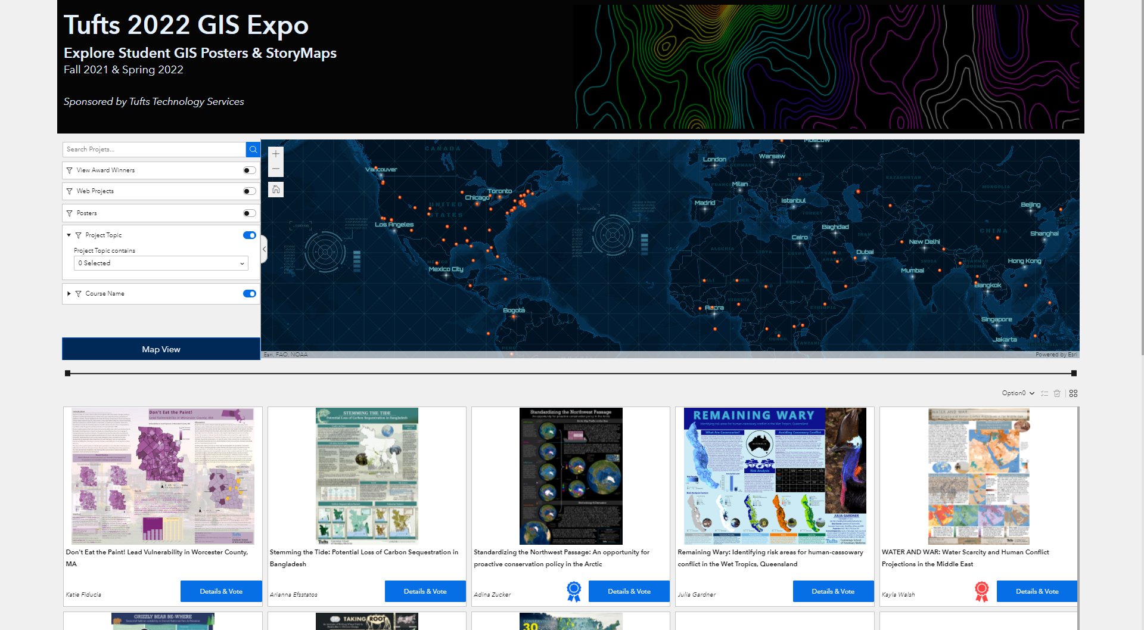Click the clear selection trash icon

coord(1057,393)
